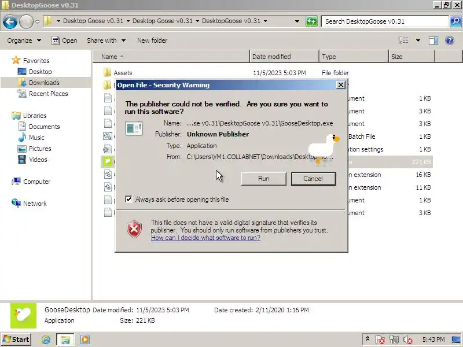Image resolution: width=463 pixels, height=347 pixels.
Task: Sort by the Name column header
Action: pyautogui.click(x=171, y=56)
